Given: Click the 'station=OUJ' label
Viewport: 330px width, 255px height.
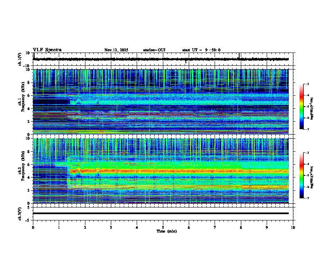Looking at the screenshot, I should coord(154,50).
